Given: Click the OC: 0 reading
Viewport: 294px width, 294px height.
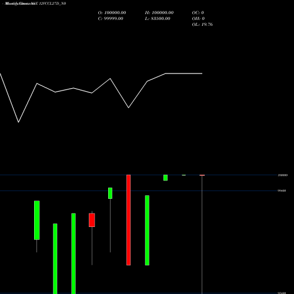Looking at the screenshot, I should point(198,13).
